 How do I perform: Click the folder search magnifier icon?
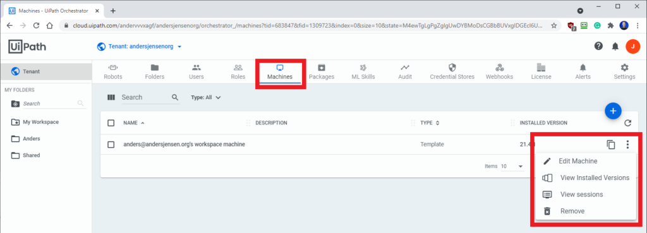tap(80, 104)
